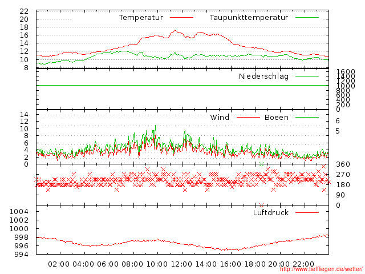The image size is (365, 274).
Task: Click the Taupunkttemperatur legend label
Action: (x=249, y=18)
